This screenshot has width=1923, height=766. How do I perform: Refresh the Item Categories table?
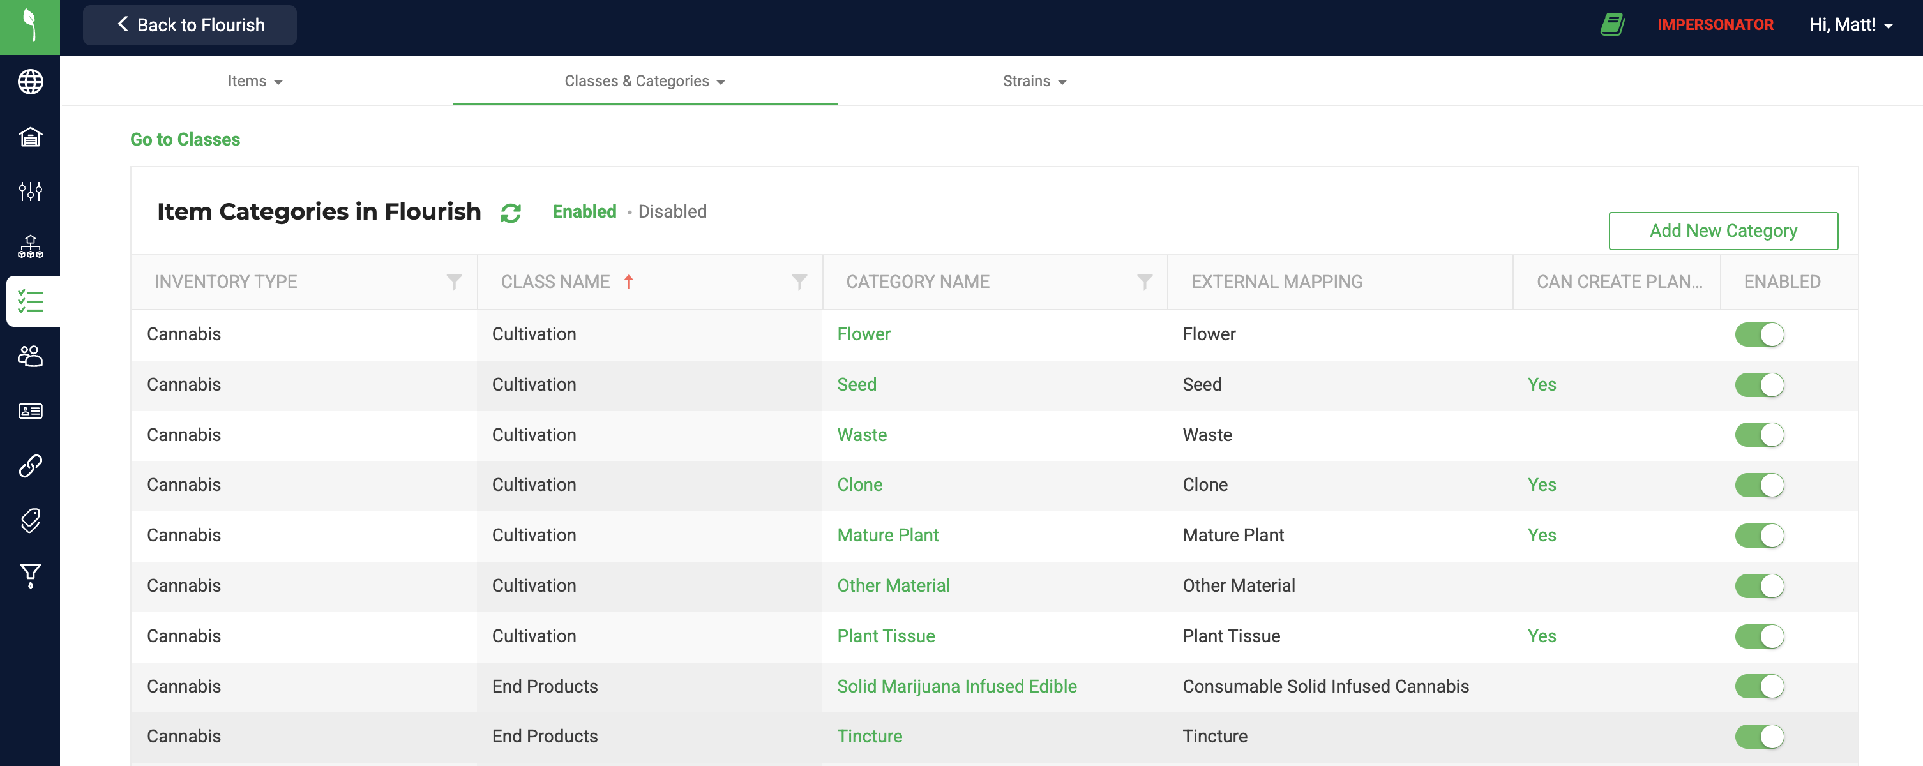pyautogui.click(x=511, y=214)
